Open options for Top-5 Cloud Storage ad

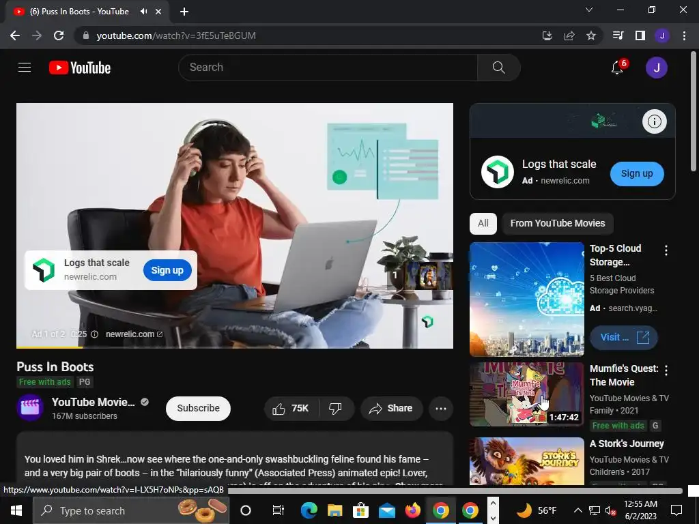point(666,250)
